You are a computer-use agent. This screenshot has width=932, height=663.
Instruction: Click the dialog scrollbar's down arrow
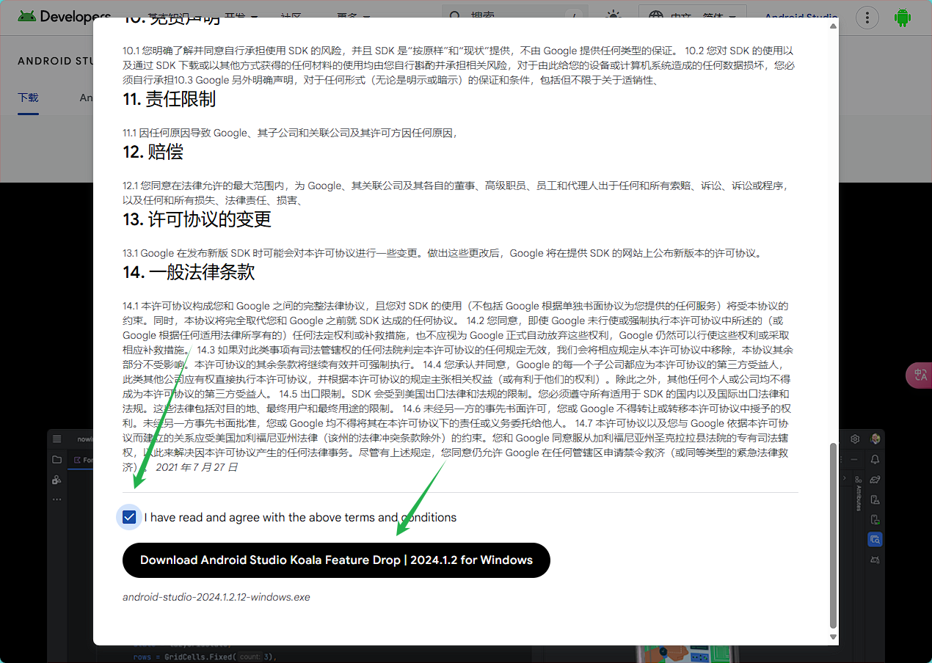point(833,637)
